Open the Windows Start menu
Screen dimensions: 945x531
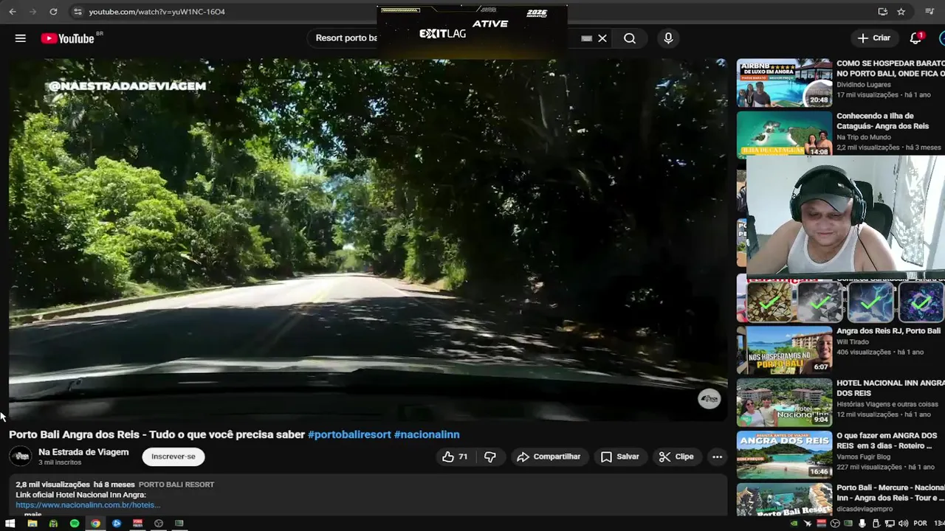click(10, 524)
